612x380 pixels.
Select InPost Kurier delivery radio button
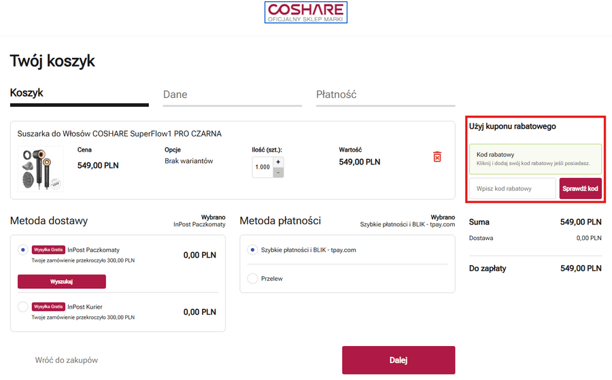24,307
